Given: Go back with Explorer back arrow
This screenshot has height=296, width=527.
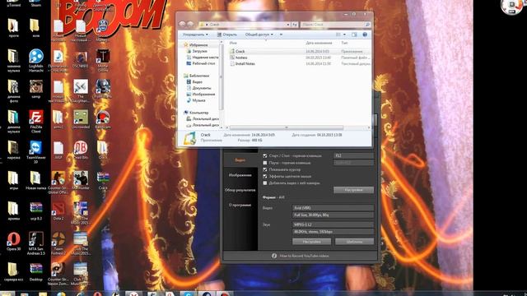Looking at the screenshot, I should tap(182, 24).
